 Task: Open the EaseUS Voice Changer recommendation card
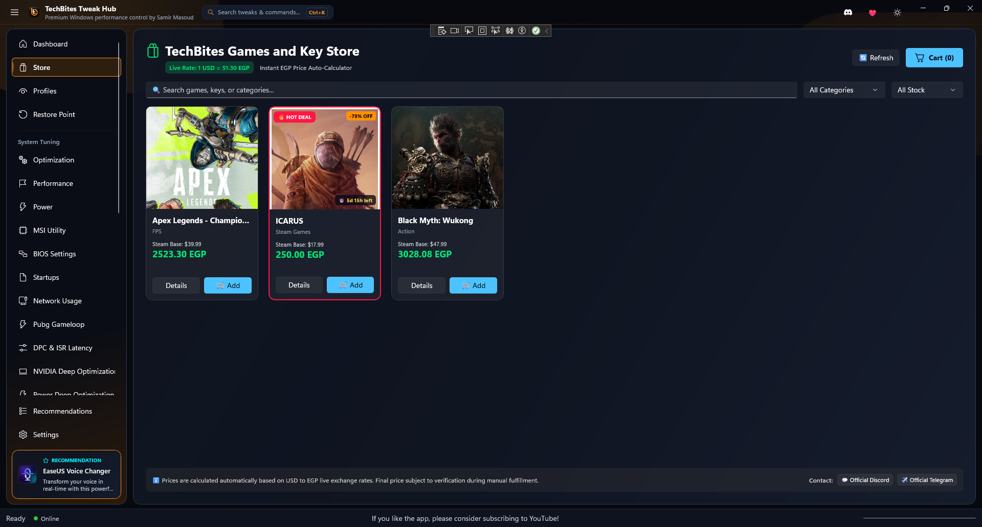[66, 474]
